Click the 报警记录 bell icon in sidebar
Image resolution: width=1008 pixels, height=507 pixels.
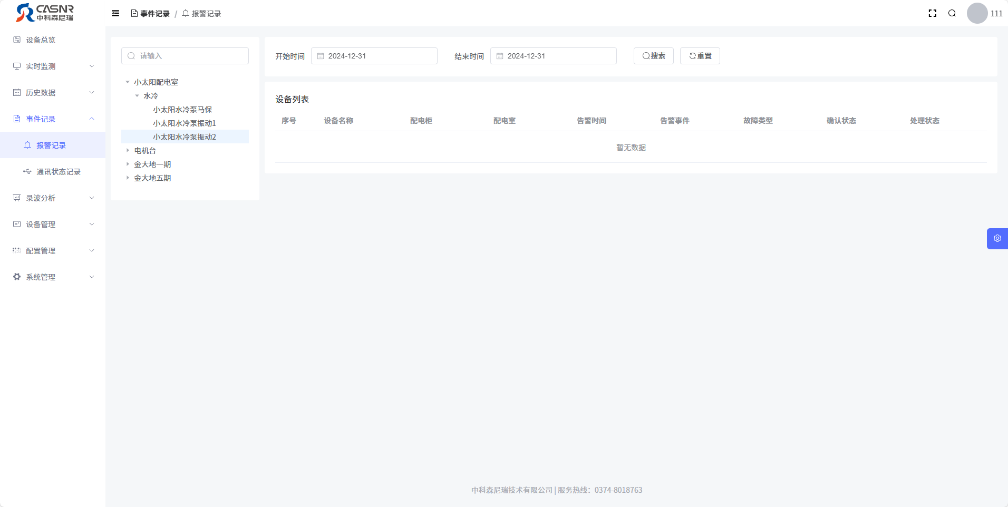[x=27, y=145]
